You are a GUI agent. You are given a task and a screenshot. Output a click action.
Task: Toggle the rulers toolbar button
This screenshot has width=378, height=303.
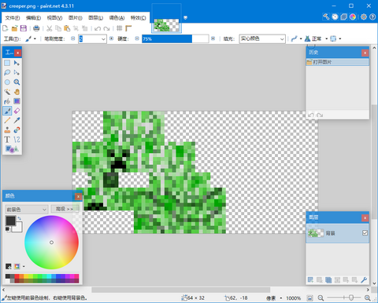click(128, 28)
